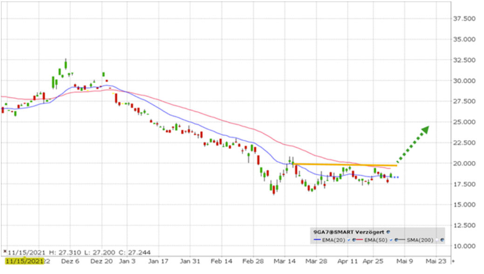Screen dimensions: 484x274
Task: Click the EMA(20) legend label
Action: (x=334, y=240)
